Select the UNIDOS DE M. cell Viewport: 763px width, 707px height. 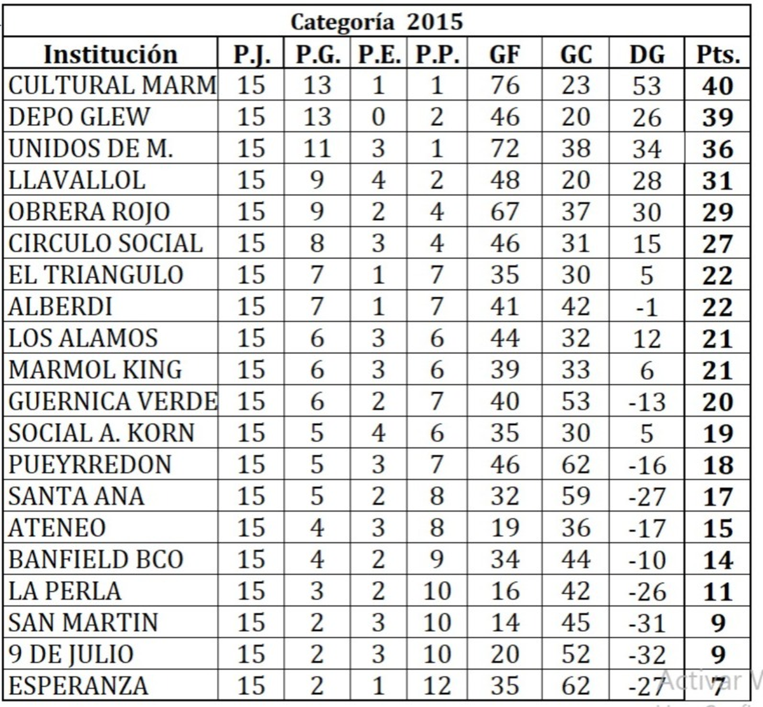[x=111, y=148]
